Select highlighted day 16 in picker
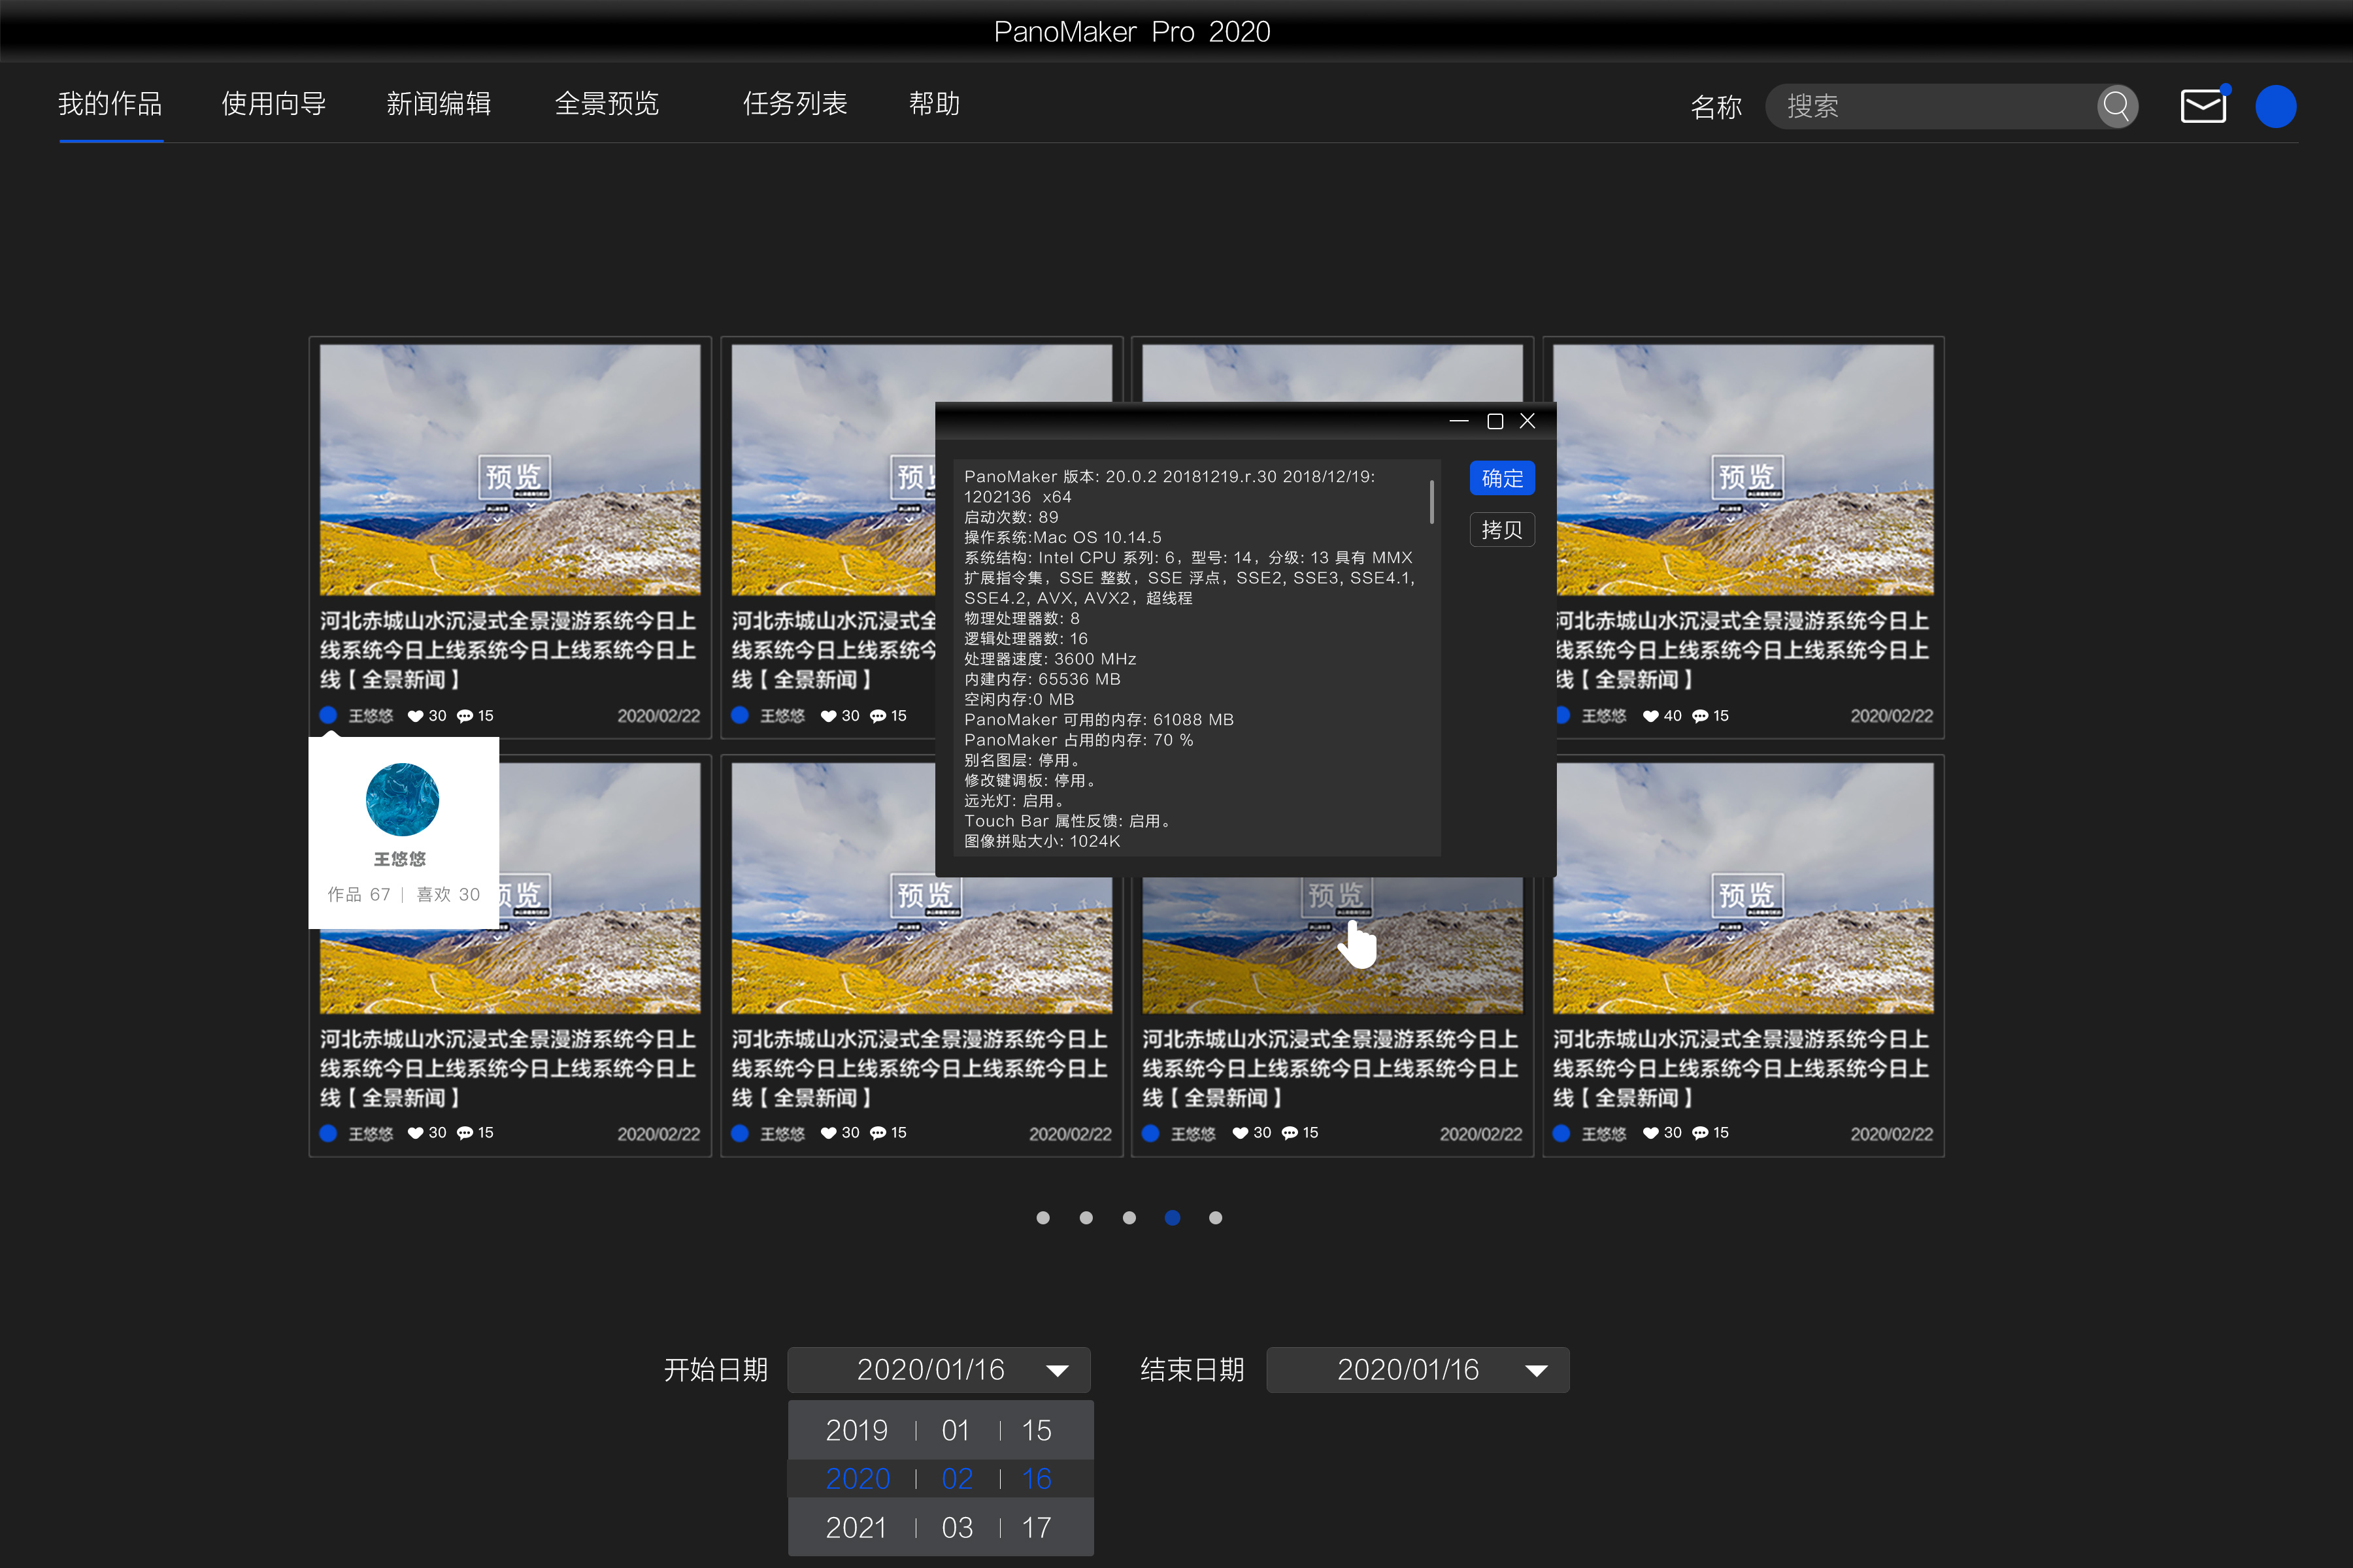The height and width of the screenshot is (1568, 2353). [1037, 1478]
